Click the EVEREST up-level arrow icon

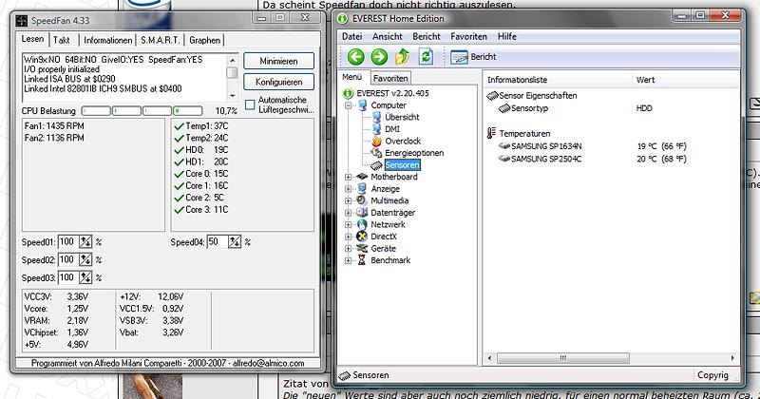tap(402, 57)
